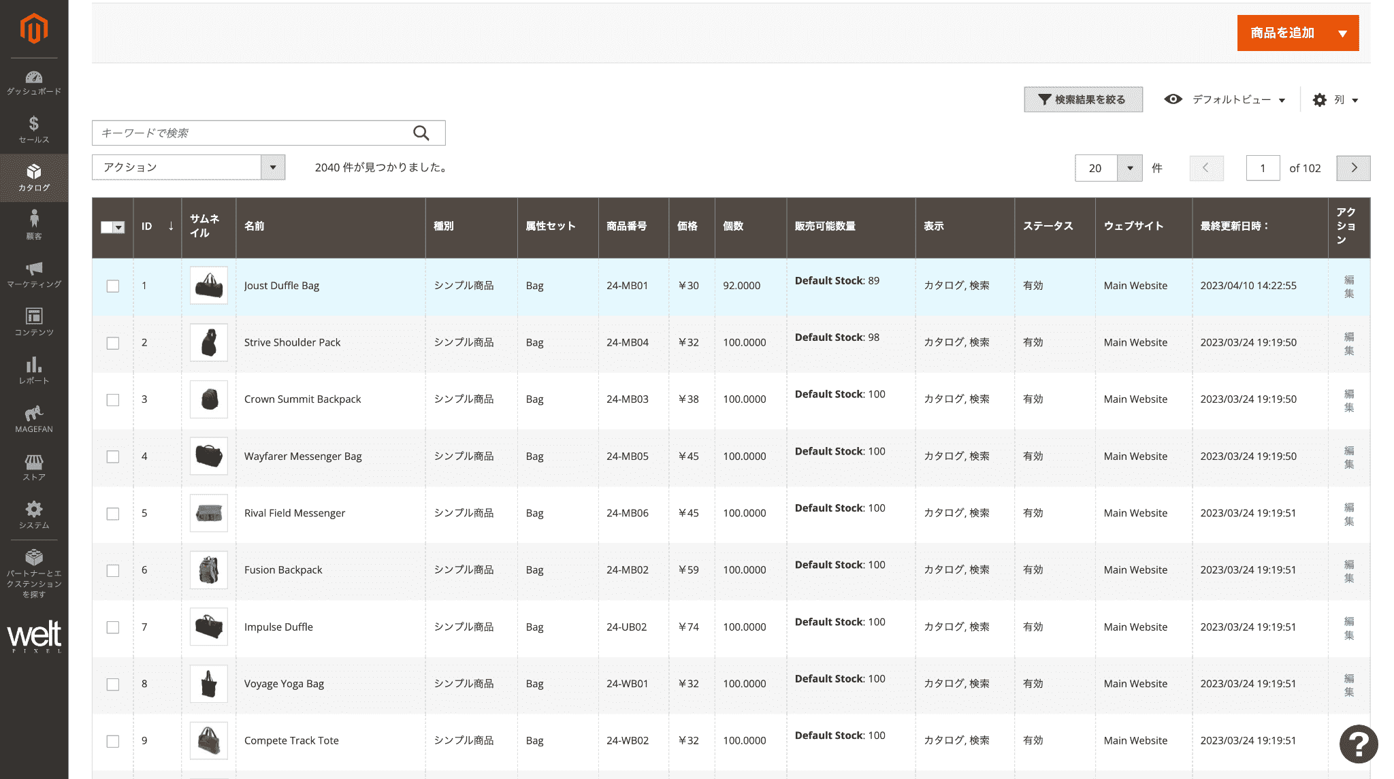Click the 検索結果を絞る filter button
This screenshot has width=1394, height=779.
coord(1082,99)
